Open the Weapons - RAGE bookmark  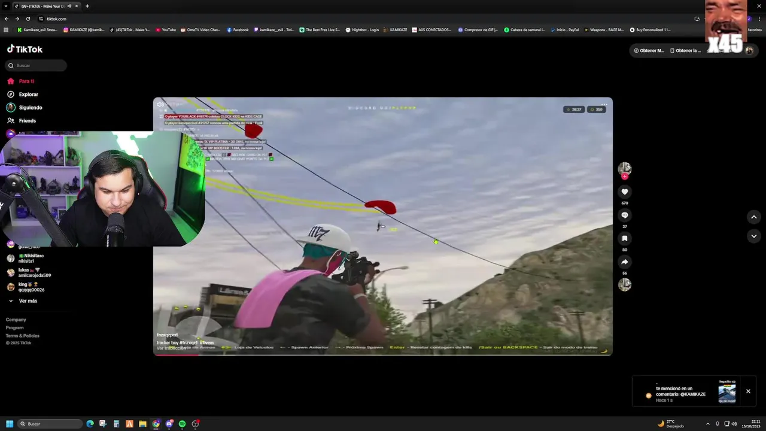tap(604, 29)
